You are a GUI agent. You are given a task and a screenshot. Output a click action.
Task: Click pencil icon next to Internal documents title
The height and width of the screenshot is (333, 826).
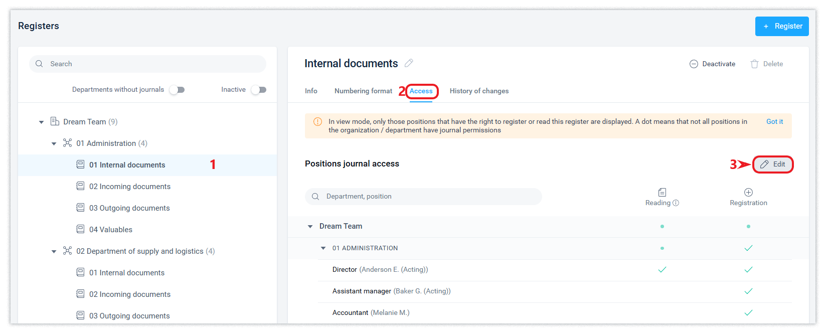coord(409,63)
